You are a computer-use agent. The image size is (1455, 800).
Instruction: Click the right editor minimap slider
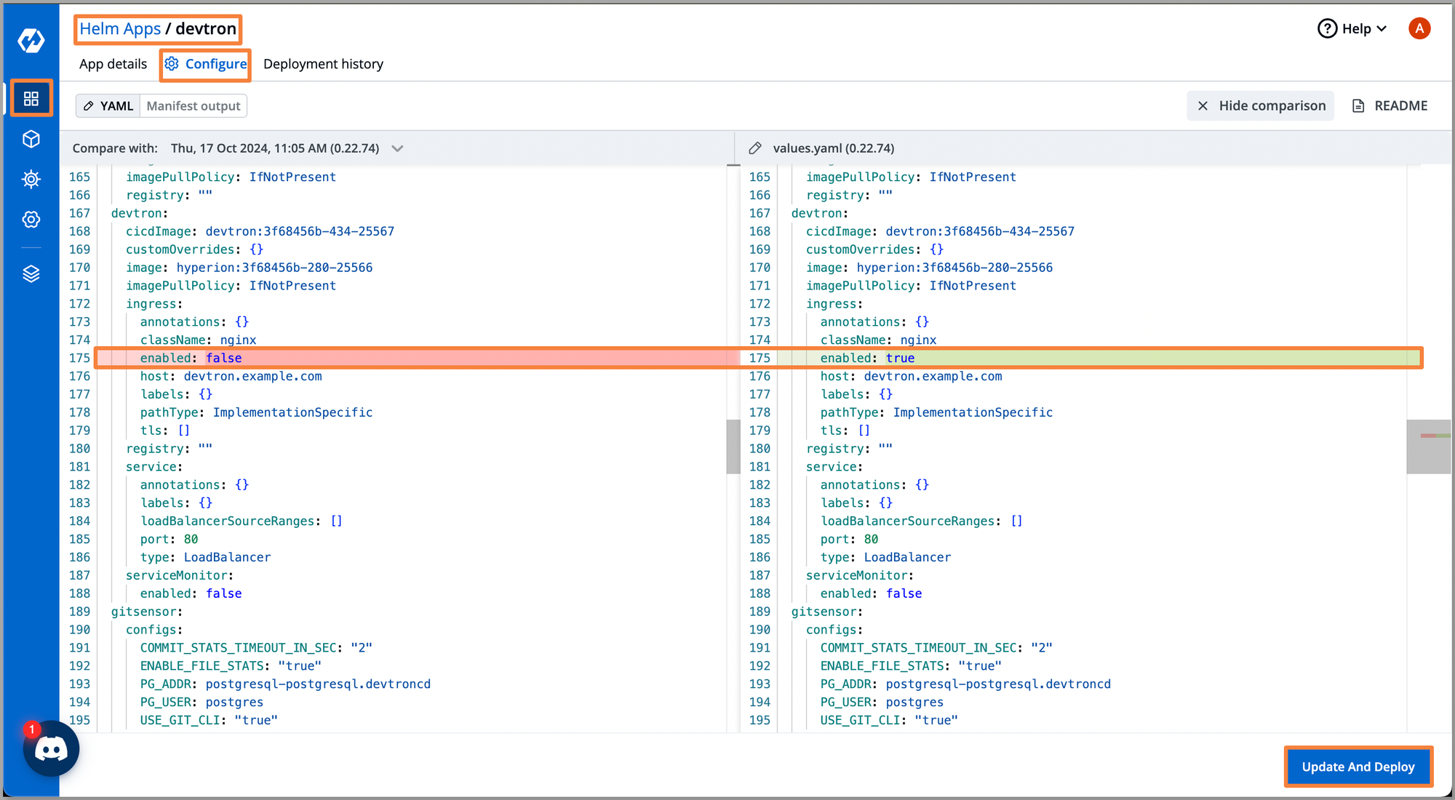coord(1428,447)
